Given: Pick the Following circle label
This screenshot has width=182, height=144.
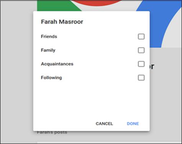Looking at the screenshot, I should tap(51, 78).
